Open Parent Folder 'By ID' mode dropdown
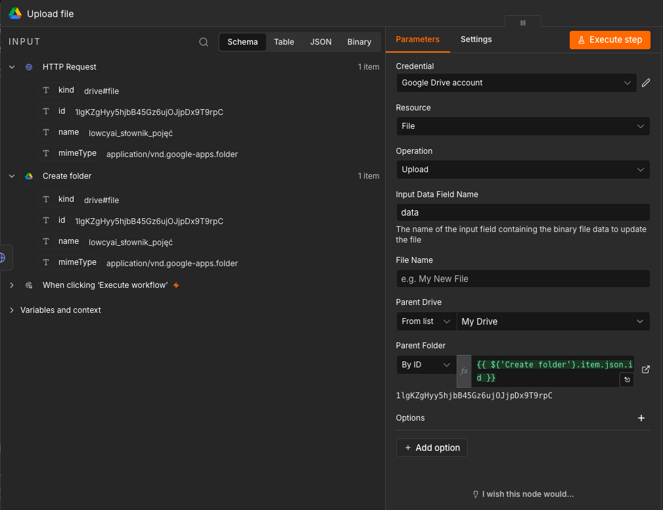663x510 pixels. click(x=426, y=365)
